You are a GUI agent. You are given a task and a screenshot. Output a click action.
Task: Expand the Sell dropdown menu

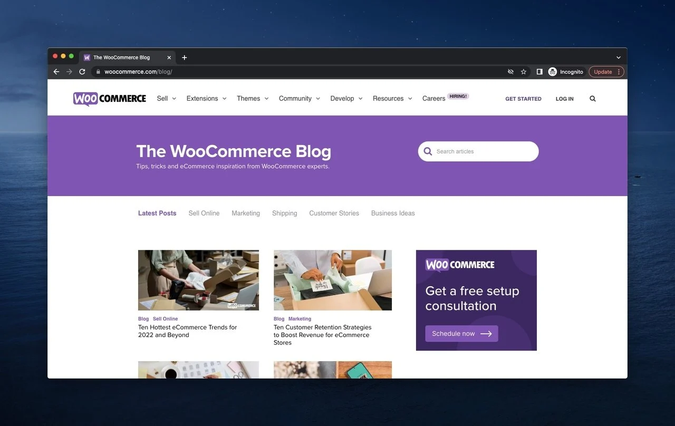click(x=167, y=99)
